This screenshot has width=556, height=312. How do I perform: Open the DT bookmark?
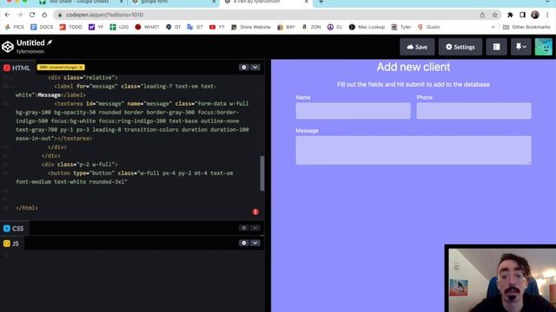(x=174, y=27)
